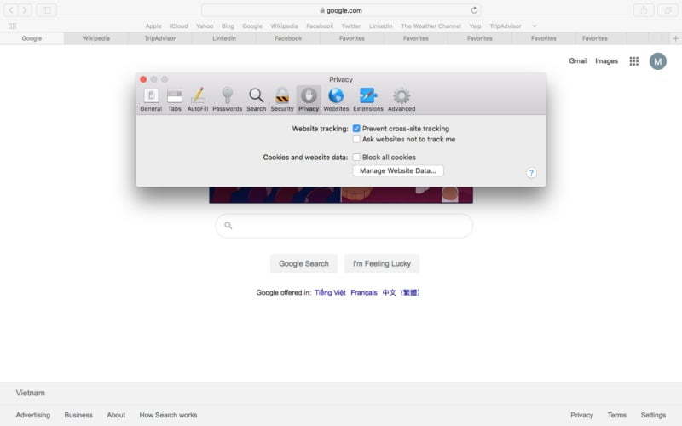Switch Google to Tiếng Việt
Screen dimensions: 682x426
click(330, 292)
